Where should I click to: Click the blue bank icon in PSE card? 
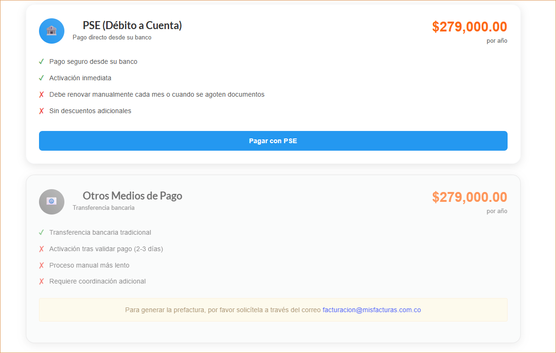pos(52,31)
